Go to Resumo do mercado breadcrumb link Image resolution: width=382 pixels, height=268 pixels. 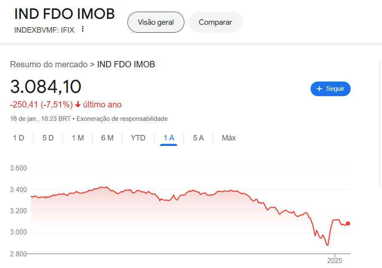pos(48,64)
